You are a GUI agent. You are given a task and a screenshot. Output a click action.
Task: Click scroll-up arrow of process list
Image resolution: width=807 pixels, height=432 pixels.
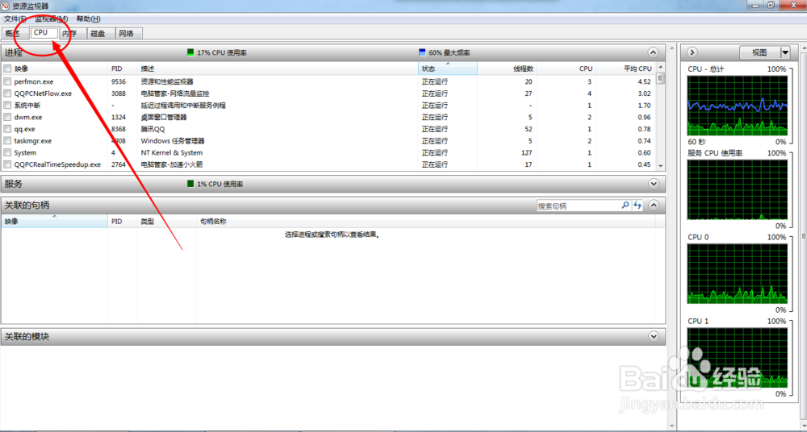(x=661, y=68)
